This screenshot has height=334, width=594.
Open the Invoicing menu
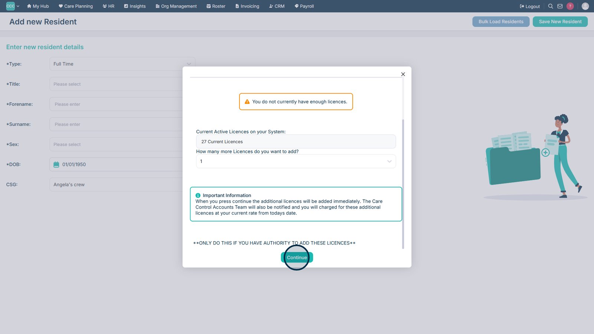point(247,6)
